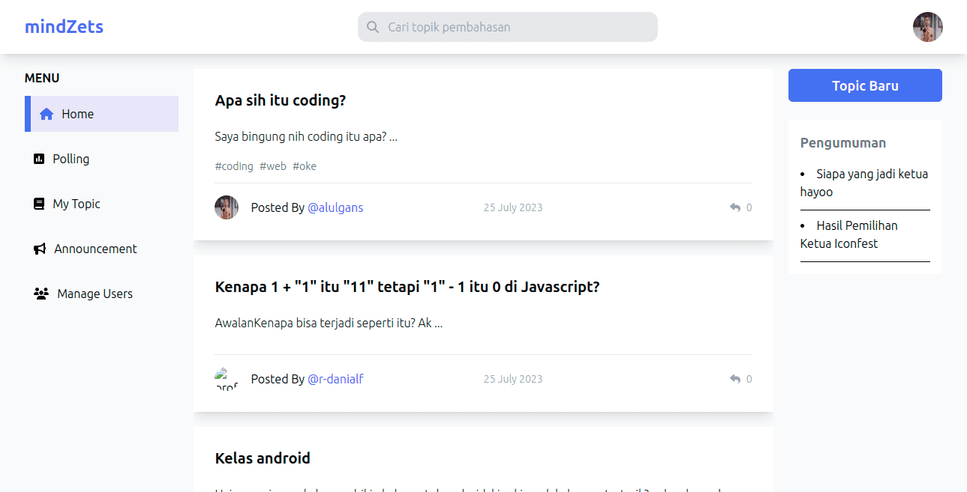Create a new topic with Topic Baru
Screen dimensions: 967x492
865,85
